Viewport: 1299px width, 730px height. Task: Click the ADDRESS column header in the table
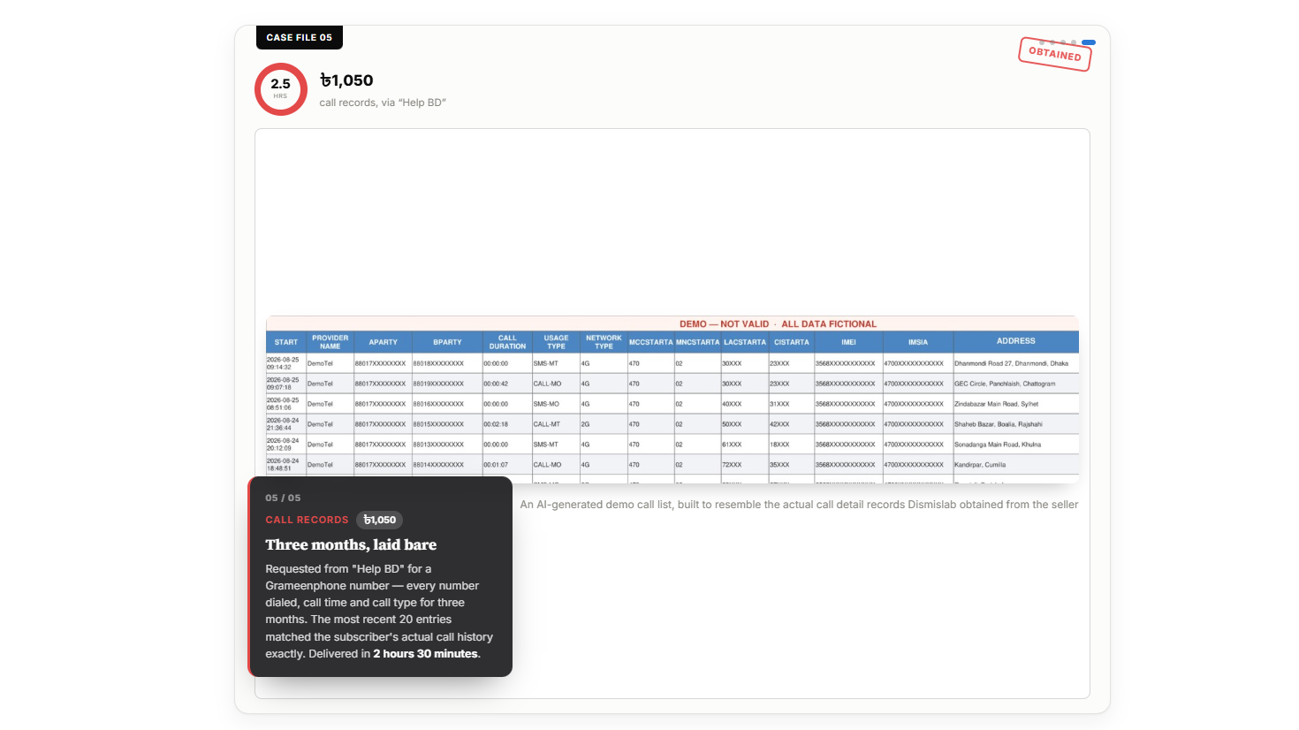click(1016, 341)
